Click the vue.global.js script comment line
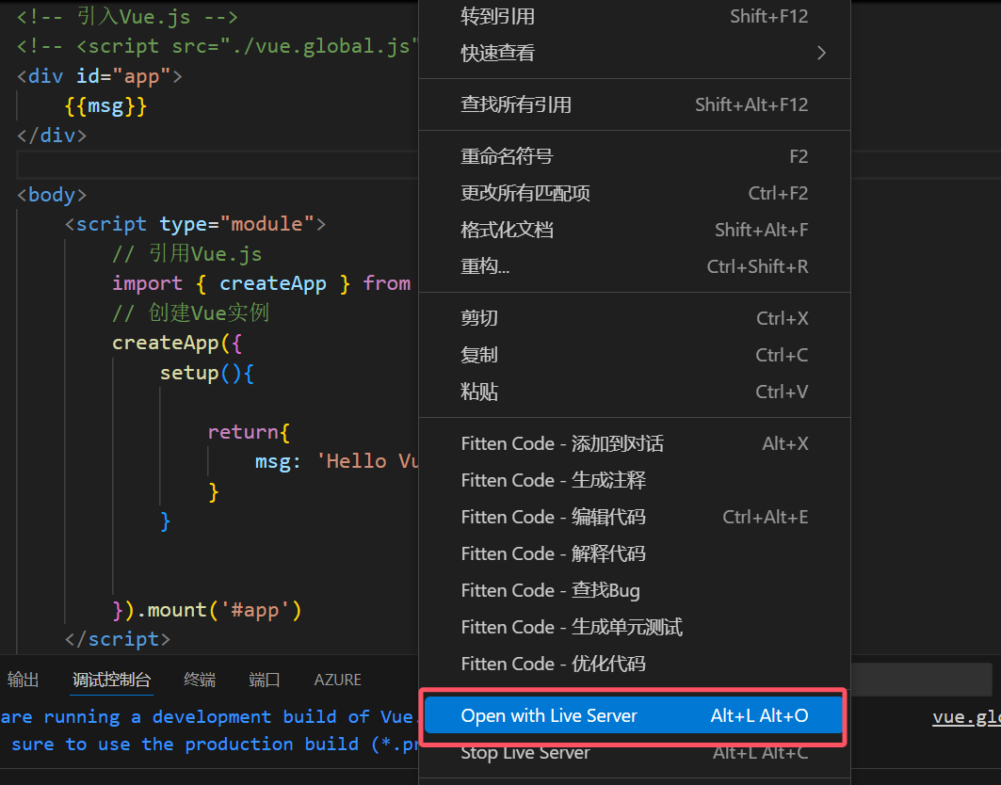Image resolution: width=1001 pixels, height=785 pixels. coord(217,46)
